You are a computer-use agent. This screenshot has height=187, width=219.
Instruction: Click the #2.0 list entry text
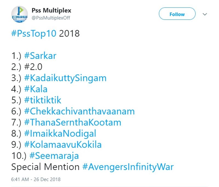pos(33,67)
